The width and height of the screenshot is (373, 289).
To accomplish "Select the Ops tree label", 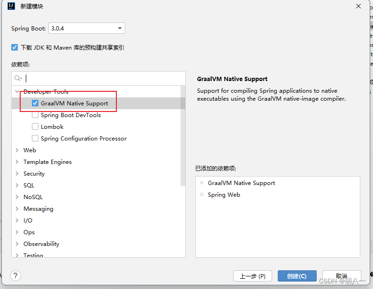I will [29, 232].
